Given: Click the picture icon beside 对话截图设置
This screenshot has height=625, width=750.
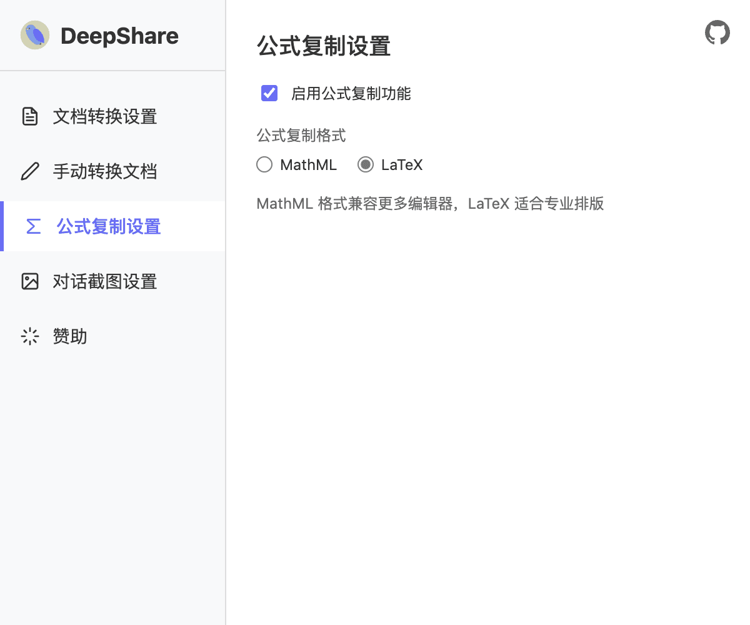Looking at the screenshot, I should 30,281.
